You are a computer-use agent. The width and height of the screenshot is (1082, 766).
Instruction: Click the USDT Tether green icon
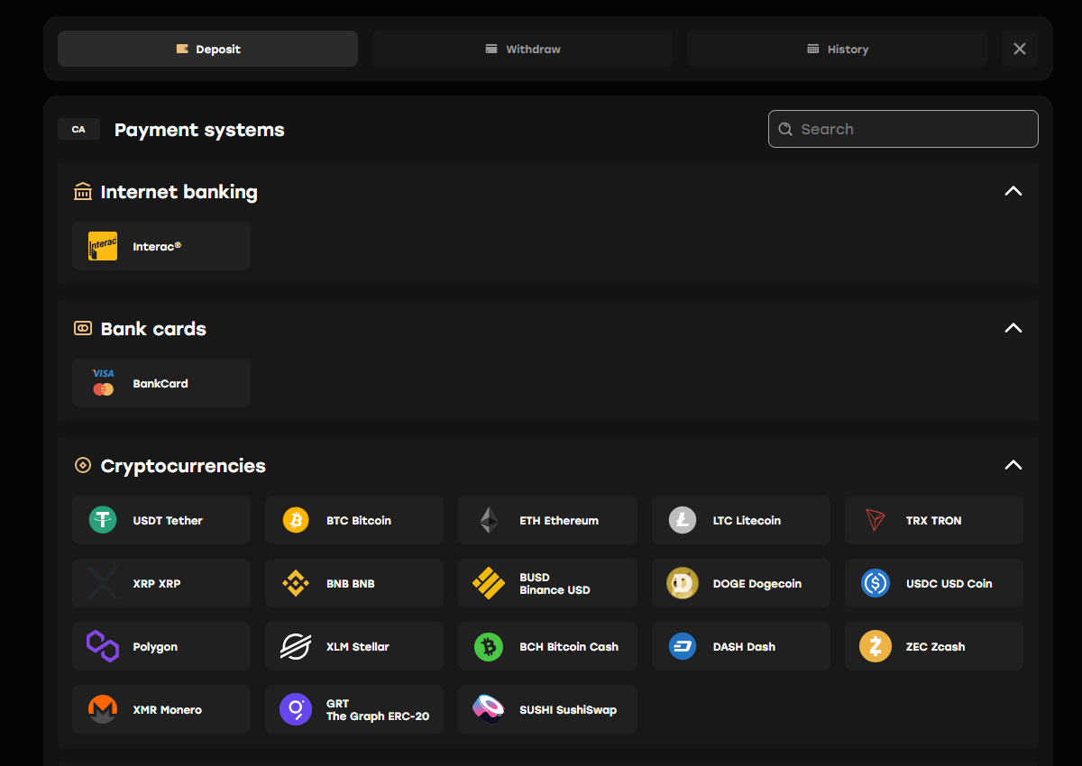point(103,520)
